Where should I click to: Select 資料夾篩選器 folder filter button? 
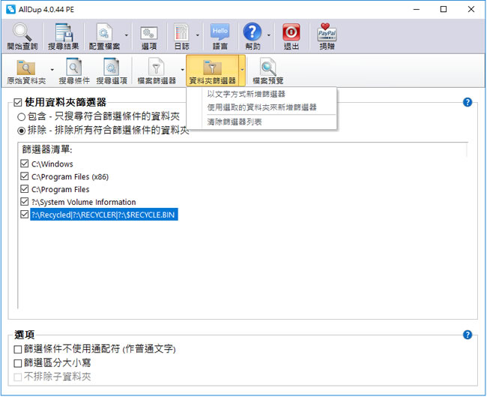click(213, 71)
